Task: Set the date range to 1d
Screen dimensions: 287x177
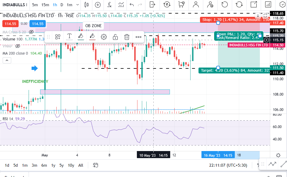Action: click(7, 165)
